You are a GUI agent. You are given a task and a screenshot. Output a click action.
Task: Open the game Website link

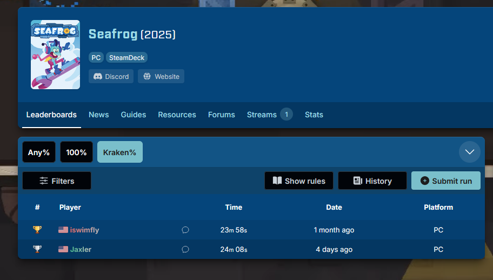coord(161,76)
